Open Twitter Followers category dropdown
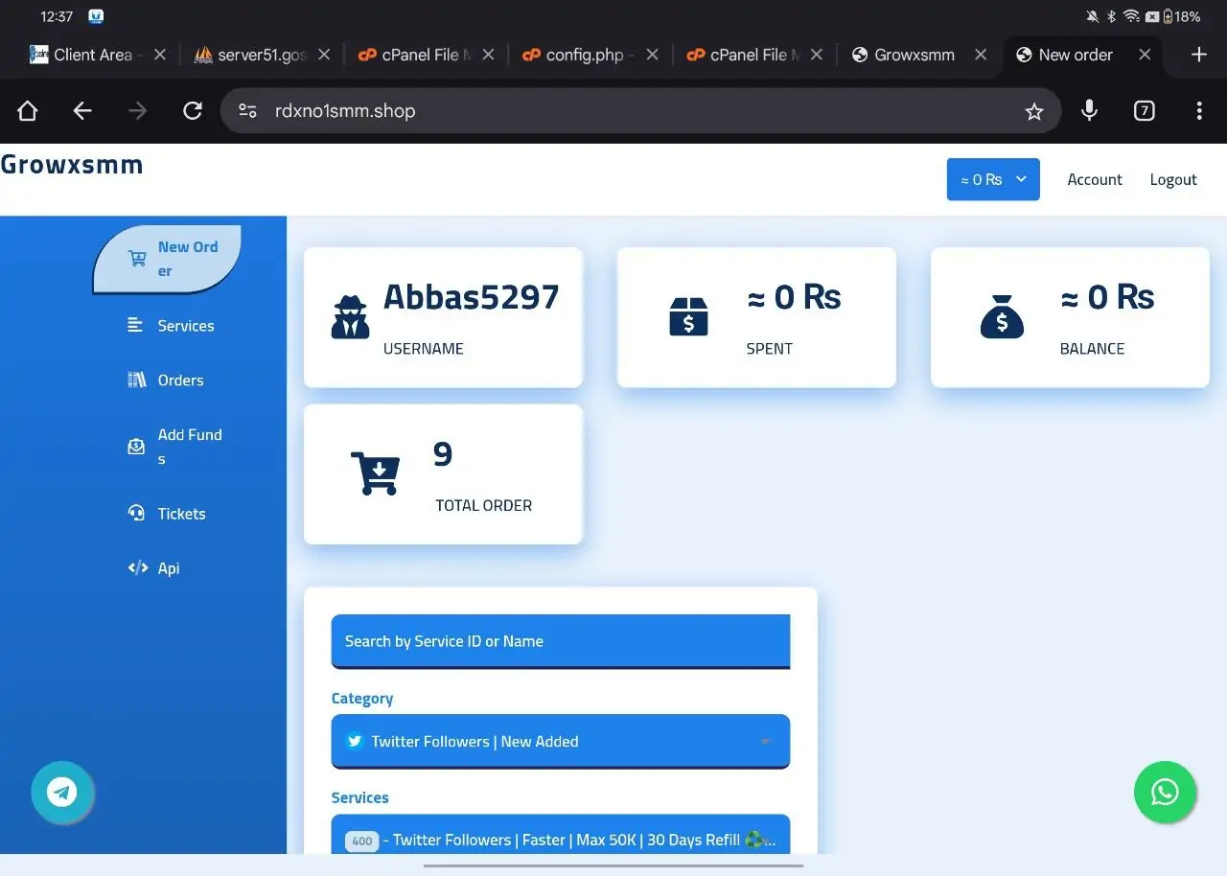 tap(560, 741)
